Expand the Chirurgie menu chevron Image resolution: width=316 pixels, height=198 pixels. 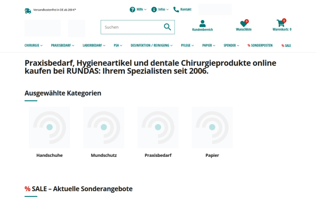(x=41, y=45)
